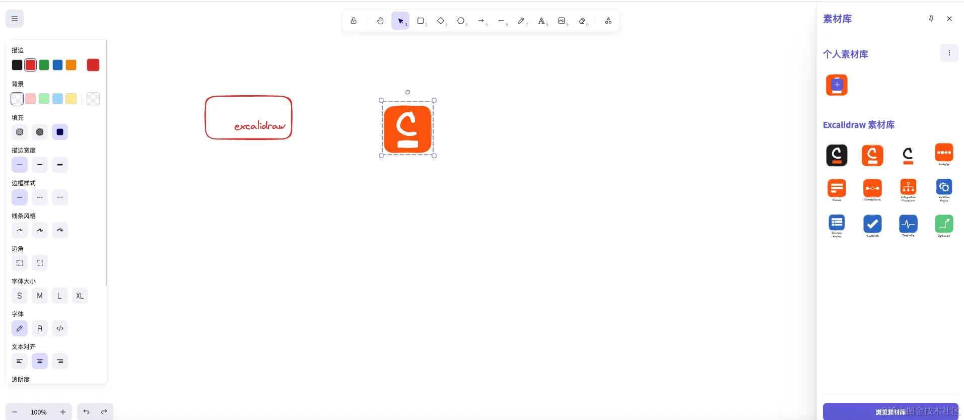Set fill style to cross-hatch
This screenshot has width=964, height=420.
(40, 132)
